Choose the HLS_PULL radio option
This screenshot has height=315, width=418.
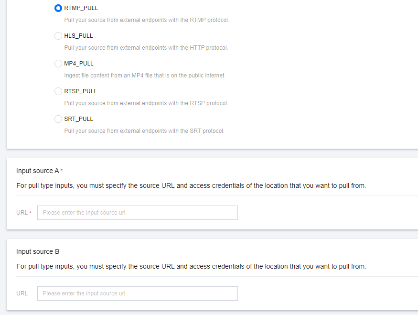pos(58,36)
